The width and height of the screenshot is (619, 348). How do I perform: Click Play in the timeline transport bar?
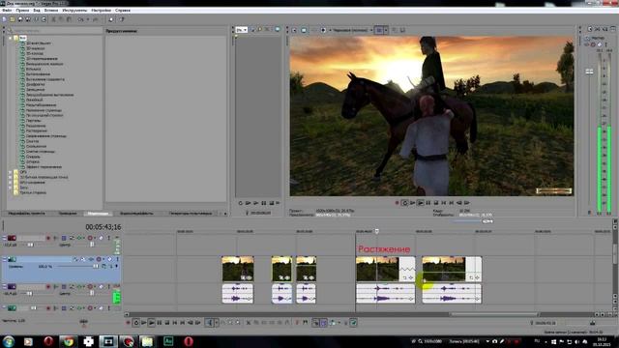click(151, 323)
